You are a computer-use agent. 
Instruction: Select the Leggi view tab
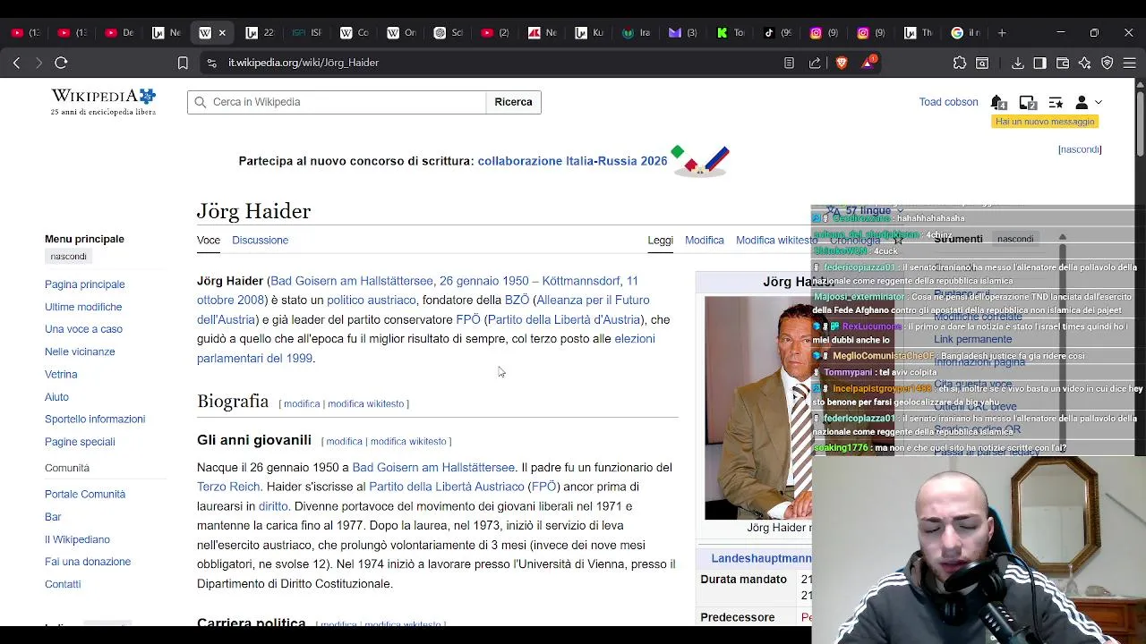(660, 240)
